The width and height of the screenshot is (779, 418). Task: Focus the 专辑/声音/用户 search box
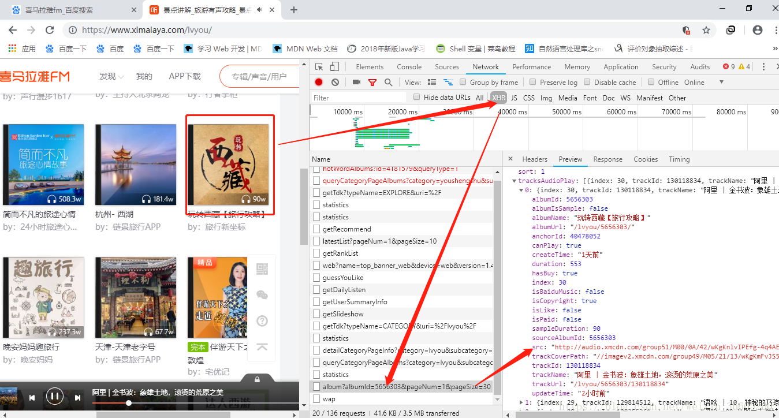pos(260,76)
